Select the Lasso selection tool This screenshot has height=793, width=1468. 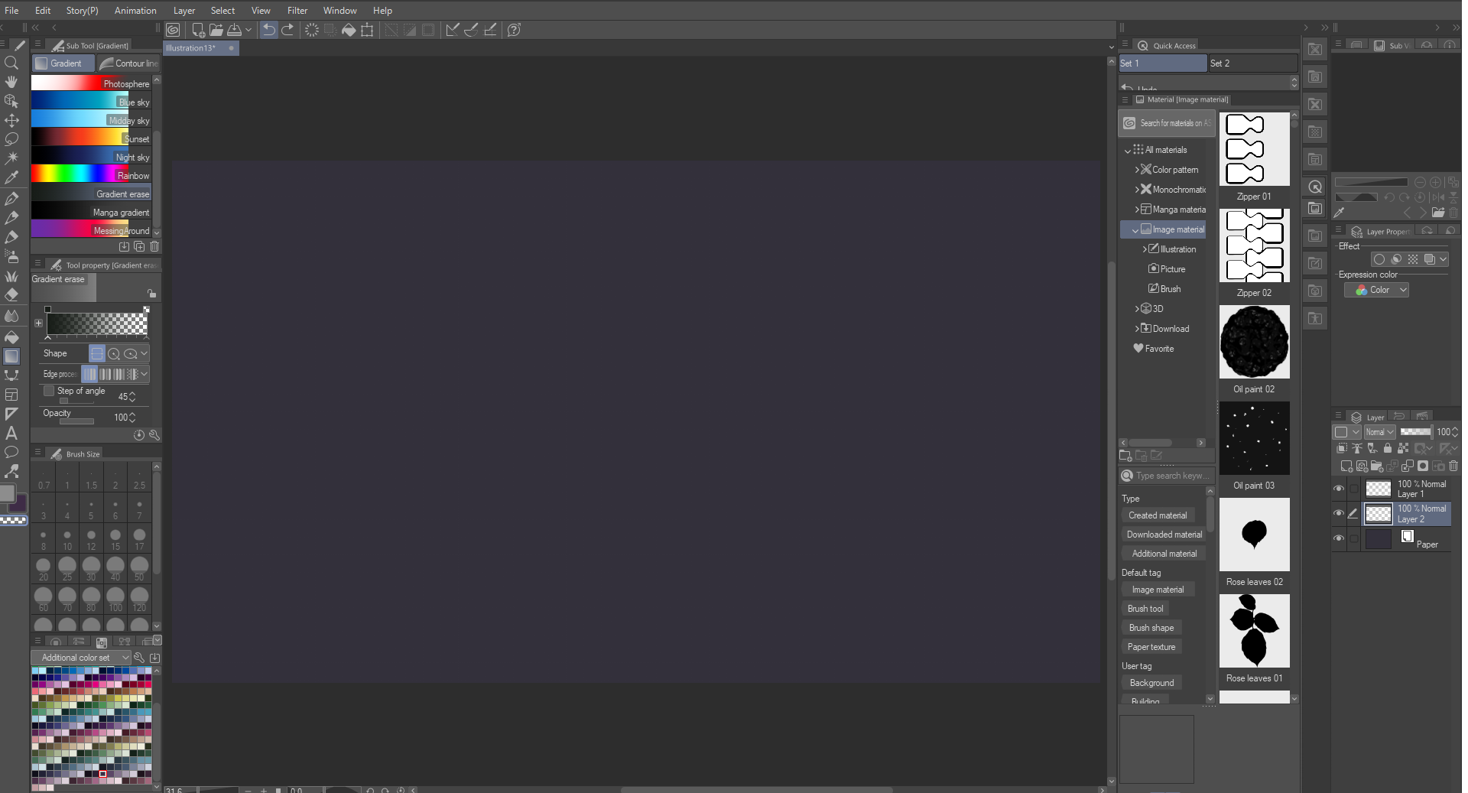pos(11,139)
